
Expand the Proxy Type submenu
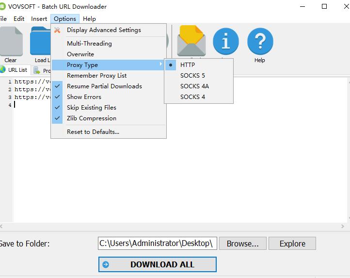pos(109,65)
